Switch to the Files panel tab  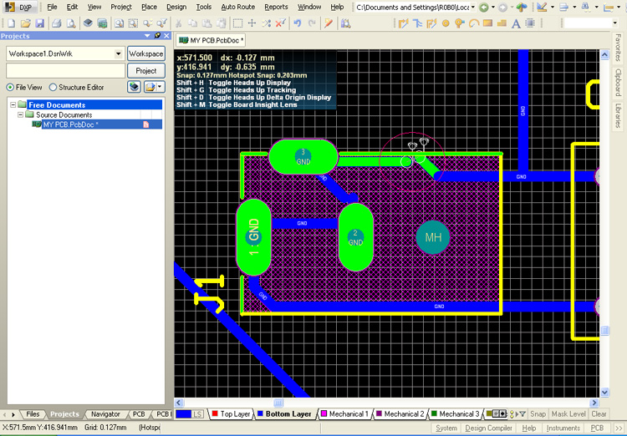[33, 414]
